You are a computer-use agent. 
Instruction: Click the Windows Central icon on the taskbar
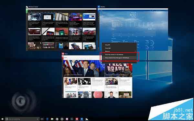tap(87, 119)
